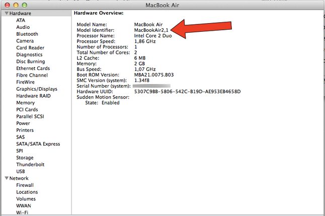This screenshot has width=325, height=216.
Task: Click the Serial Number (system) label
Action: [104, 86]
